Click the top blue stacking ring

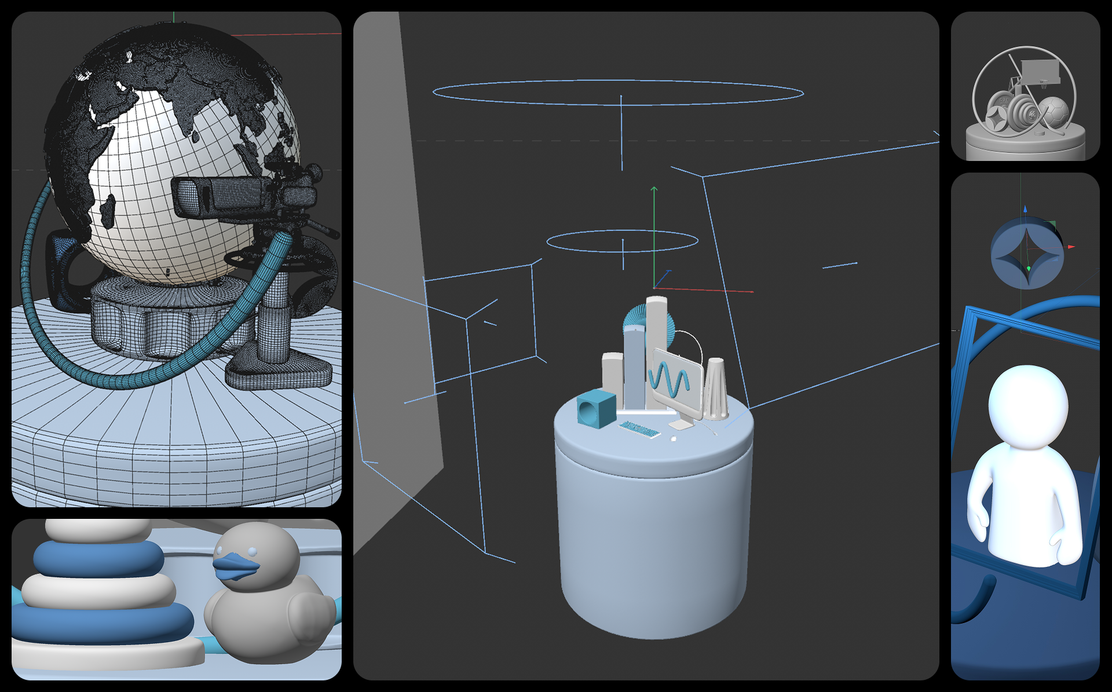point(98,558)
